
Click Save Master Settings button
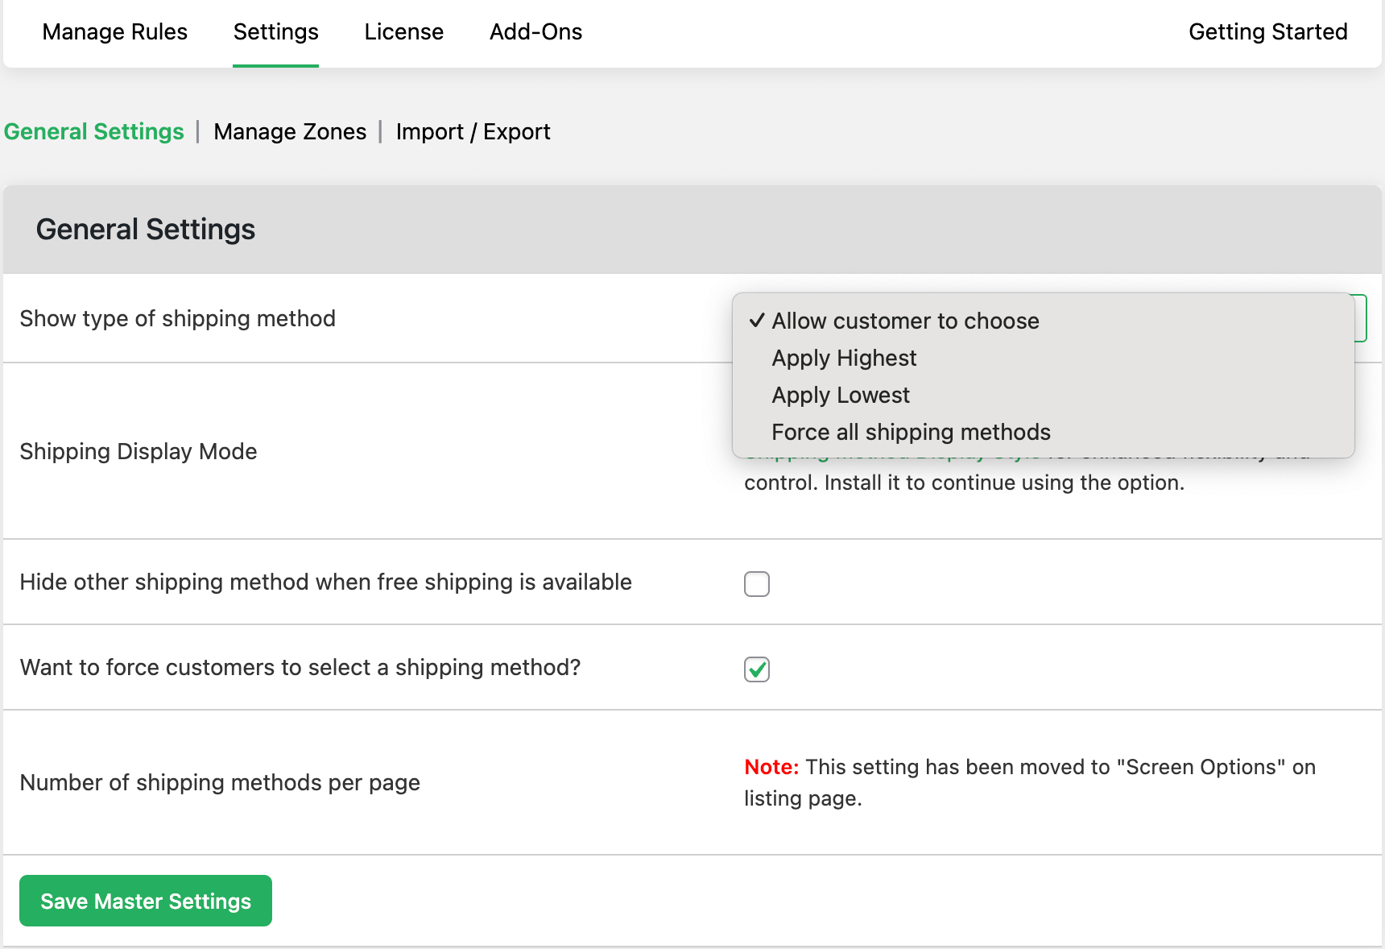click(x=146, y=901)
